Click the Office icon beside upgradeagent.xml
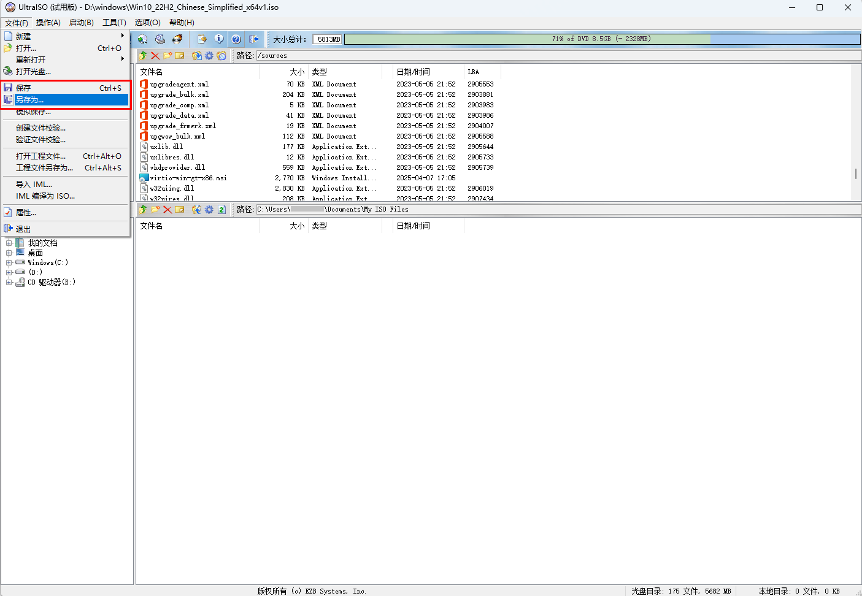 [144, 84]
